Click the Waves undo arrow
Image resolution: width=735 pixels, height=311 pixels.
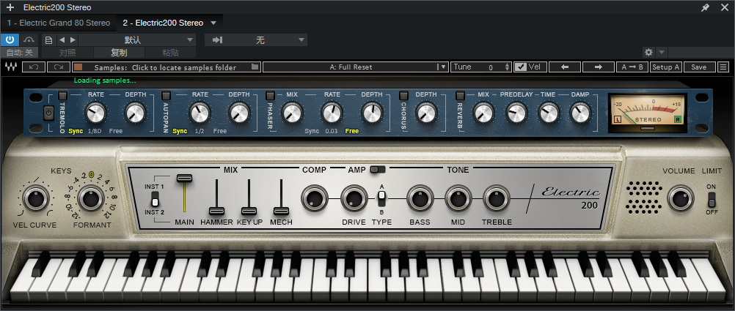pos(34,67)
